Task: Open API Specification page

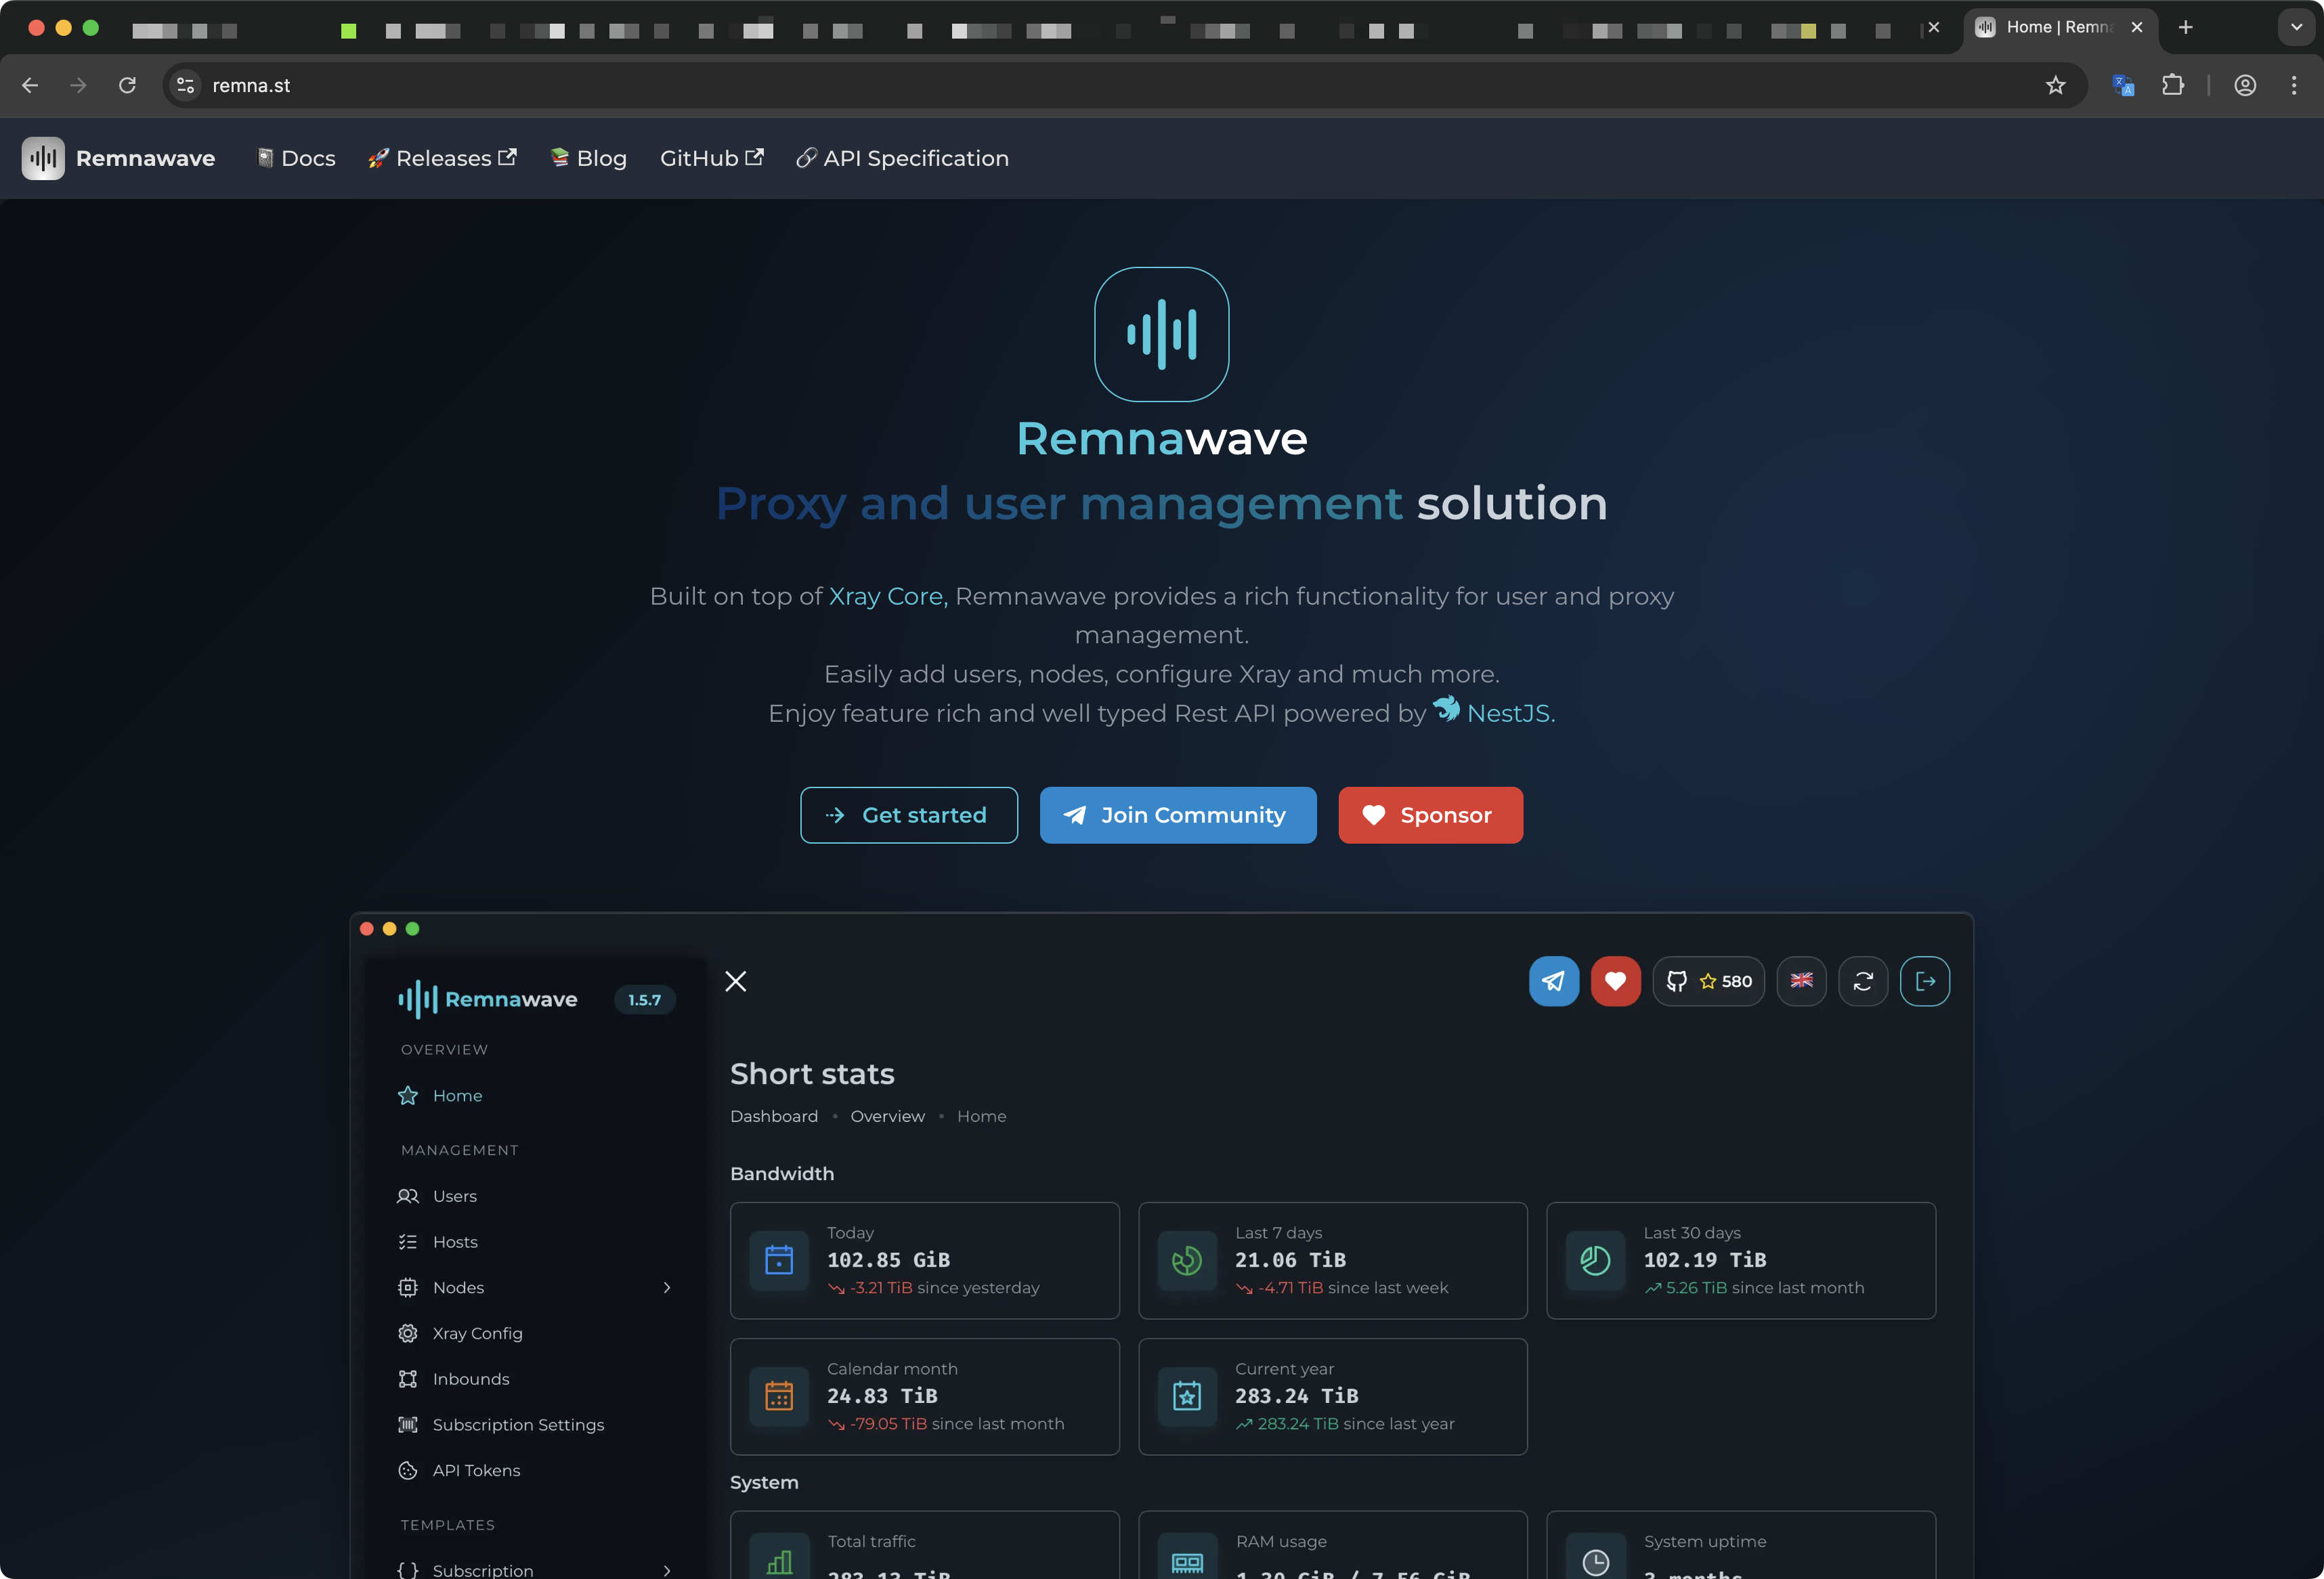Action: (902, 158)
